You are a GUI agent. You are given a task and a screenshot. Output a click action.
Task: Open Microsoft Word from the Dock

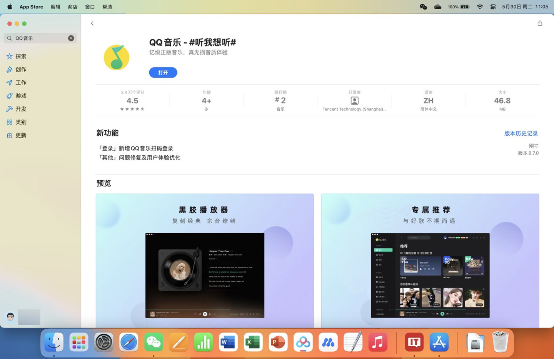click(x=228, y=342)
